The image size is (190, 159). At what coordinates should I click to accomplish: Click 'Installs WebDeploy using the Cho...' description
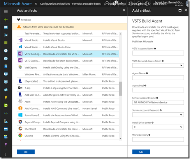(x=62, y=68)
